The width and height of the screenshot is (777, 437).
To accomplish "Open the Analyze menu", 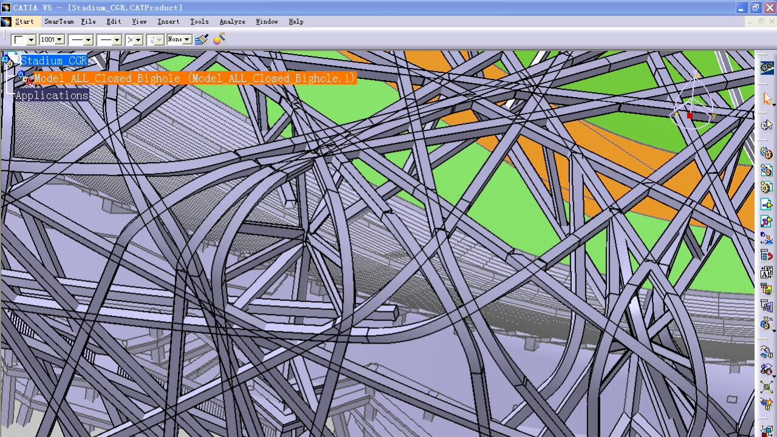I will pyautogui.click(x=232, y=22).
